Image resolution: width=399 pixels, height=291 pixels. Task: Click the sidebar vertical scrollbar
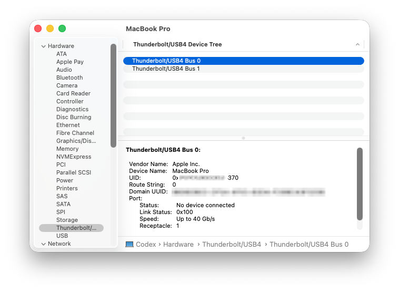[x=113, y=95]
